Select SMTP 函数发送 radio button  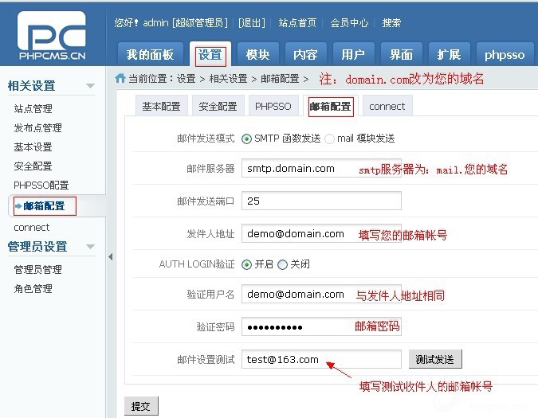point(246,139)
